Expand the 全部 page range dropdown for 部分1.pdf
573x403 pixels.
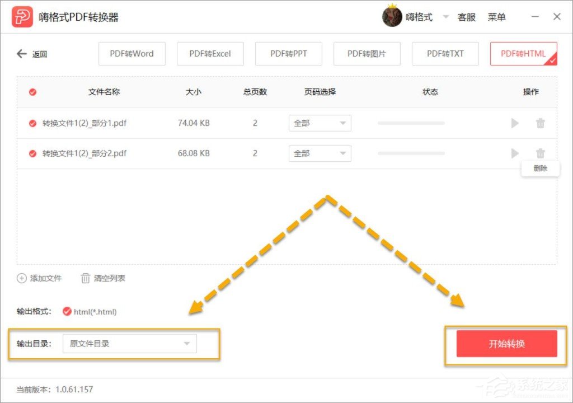pos(320,123)
